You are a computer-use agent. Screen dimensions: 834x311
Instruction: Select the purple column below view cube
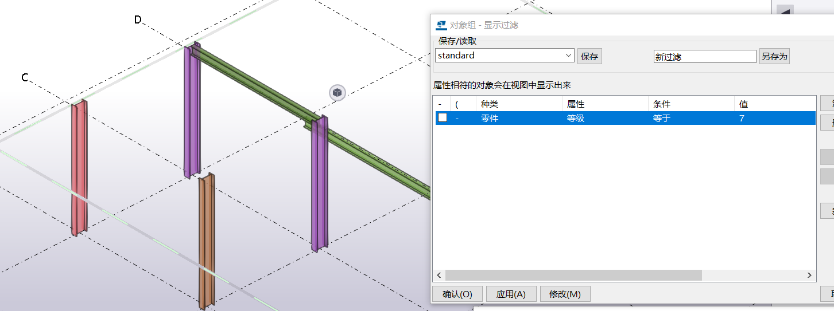tap(320, 183)
